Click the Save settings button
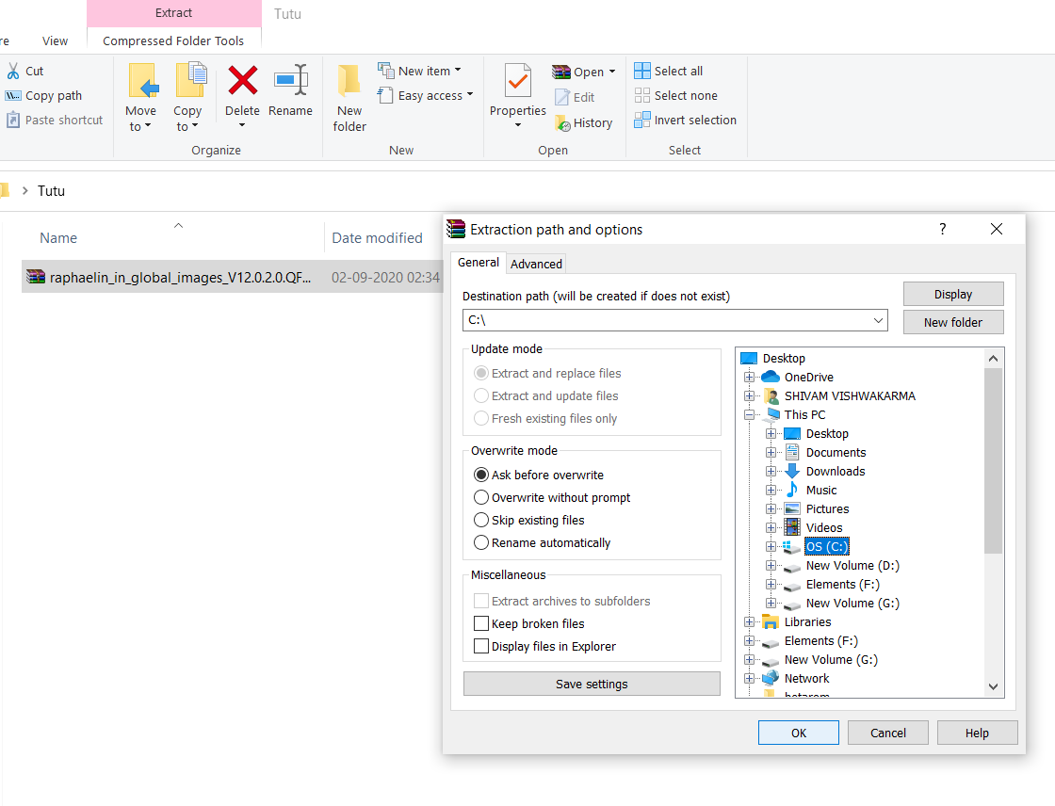 coord(592,685)
